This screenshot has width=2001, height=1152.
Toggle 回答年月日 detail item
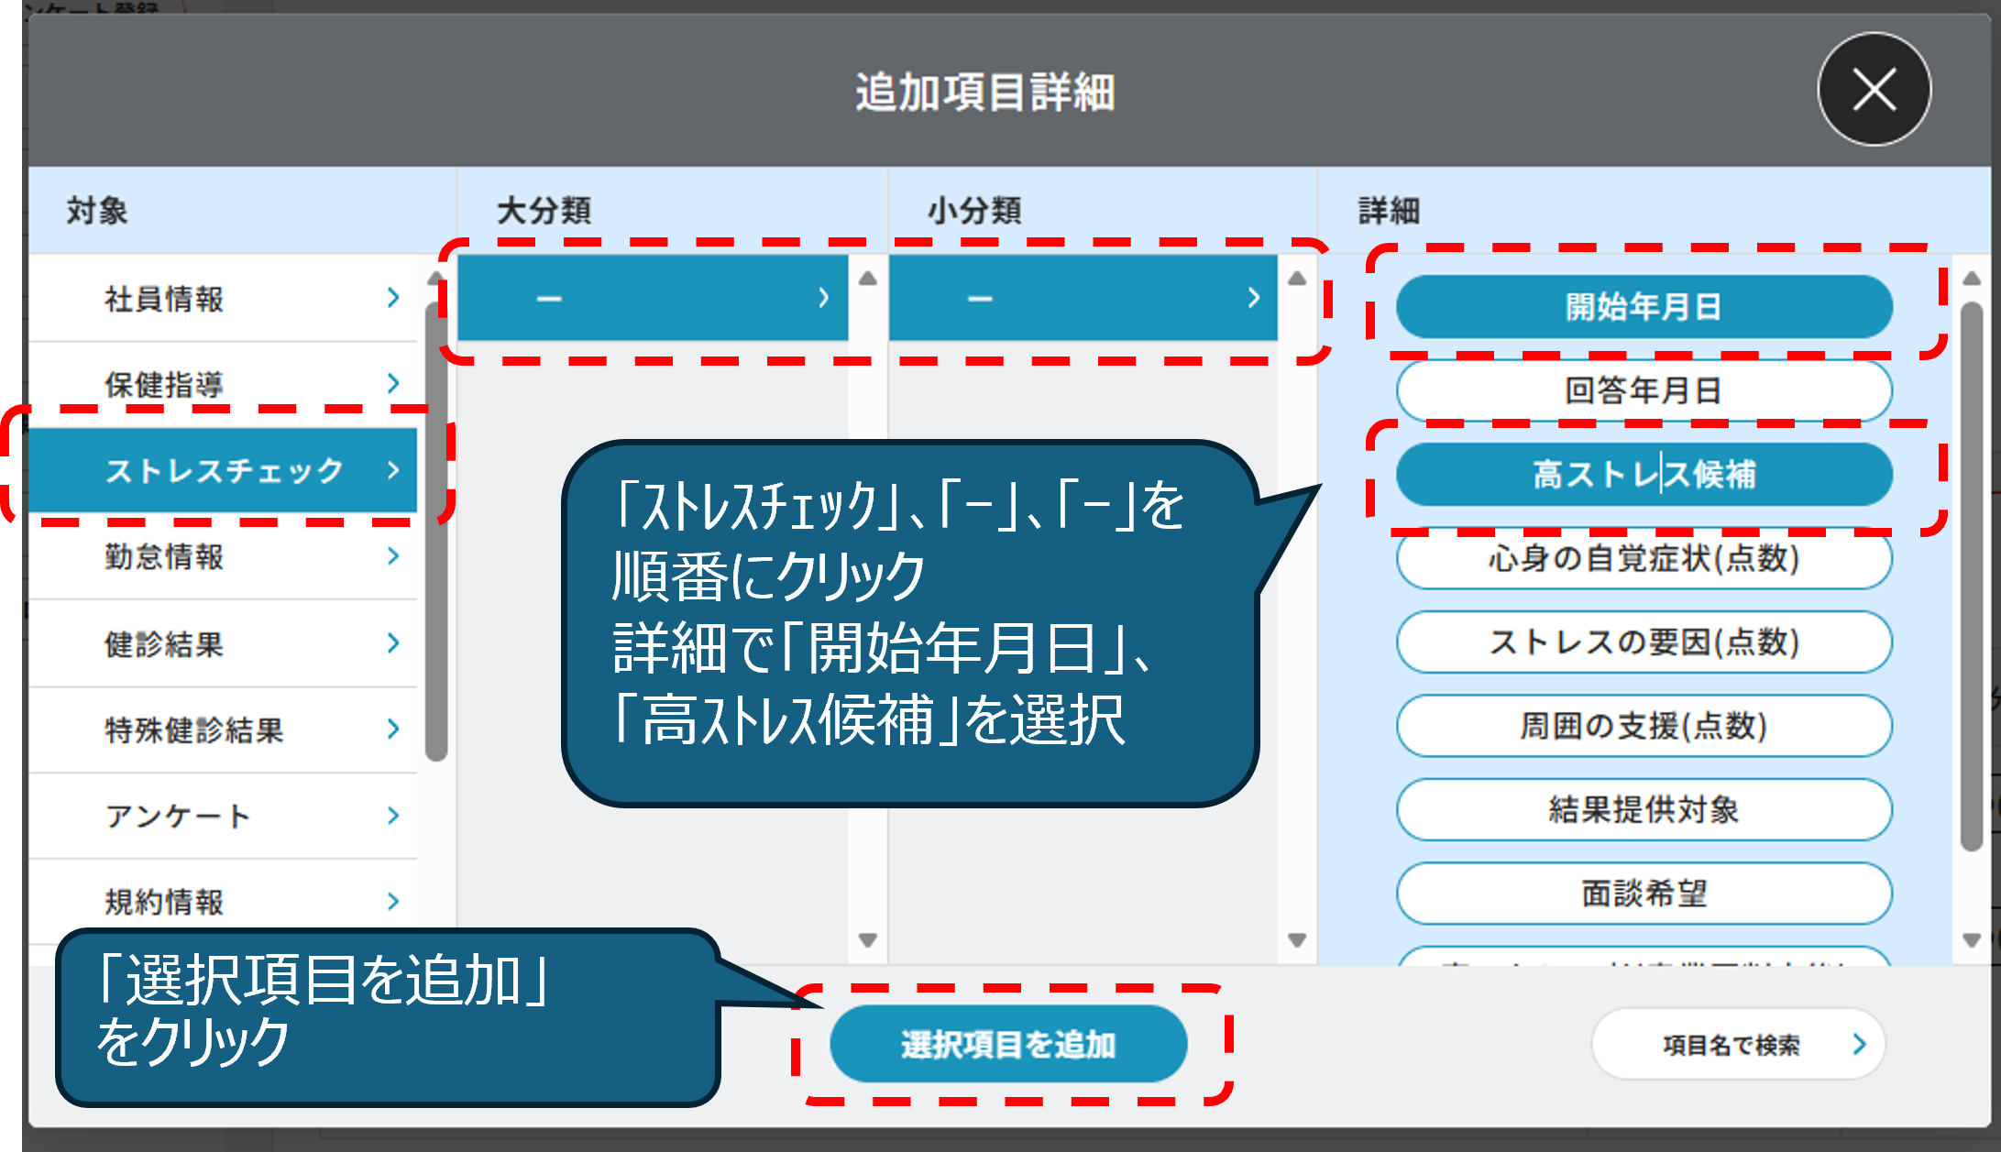[x=1644, y=391]
